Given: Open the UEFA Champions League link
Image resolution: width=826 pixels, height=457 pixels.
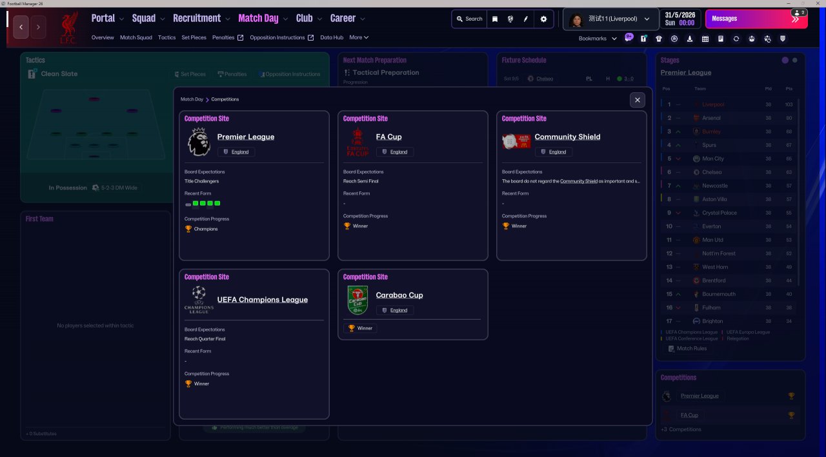Looking at the screenshot, I should coord(263,300).
